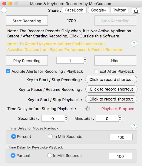Enable Exit After Playback checkbox

[96, 71]
